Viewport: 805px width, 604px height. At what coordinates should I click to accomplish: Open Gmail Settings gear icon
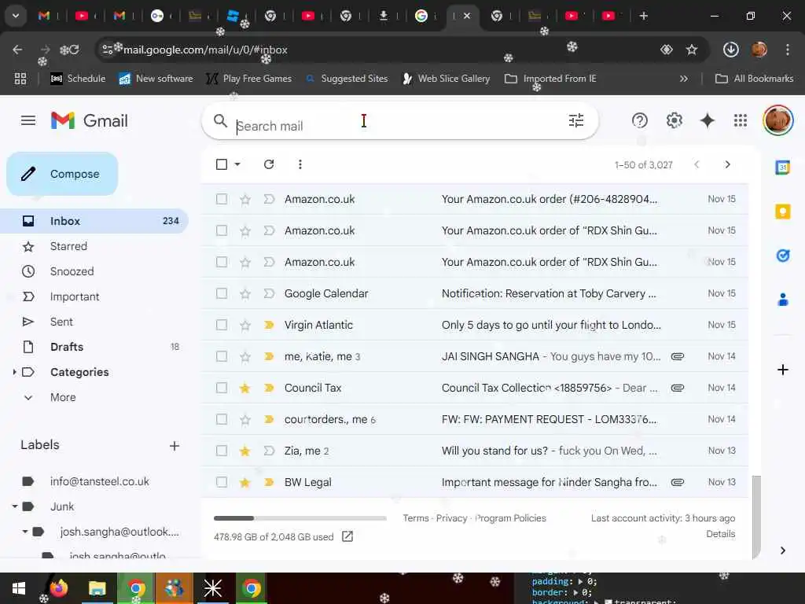pyautogui.click(x=674, y=120)
